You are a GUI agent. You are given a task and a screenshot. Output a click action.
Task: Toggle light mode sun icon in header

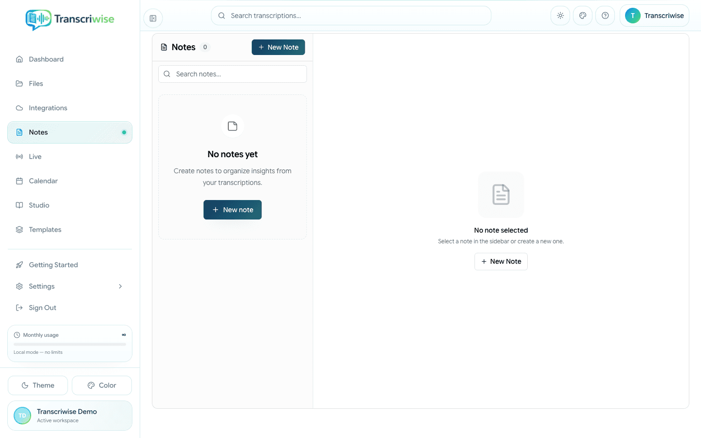pyautogui.click(x=560, y=16)
